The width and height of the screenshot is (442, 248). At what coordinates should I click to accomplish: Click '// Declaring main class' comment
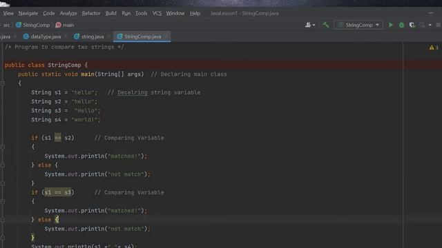pyautogui.click(x=189, y=74)
